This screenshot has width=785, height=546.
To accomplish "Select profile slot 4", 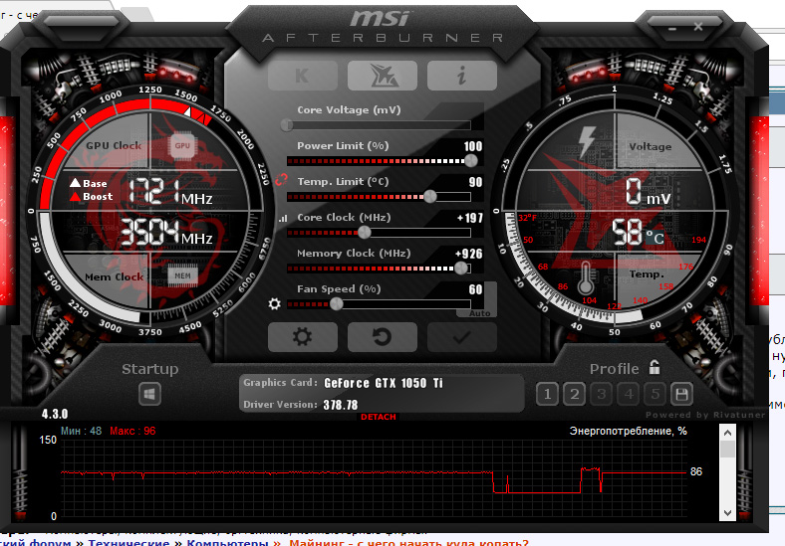I will (x=629, y=395).
